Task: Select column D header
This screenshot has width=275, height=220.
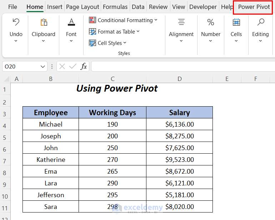Action: click(x=180, y=79)
